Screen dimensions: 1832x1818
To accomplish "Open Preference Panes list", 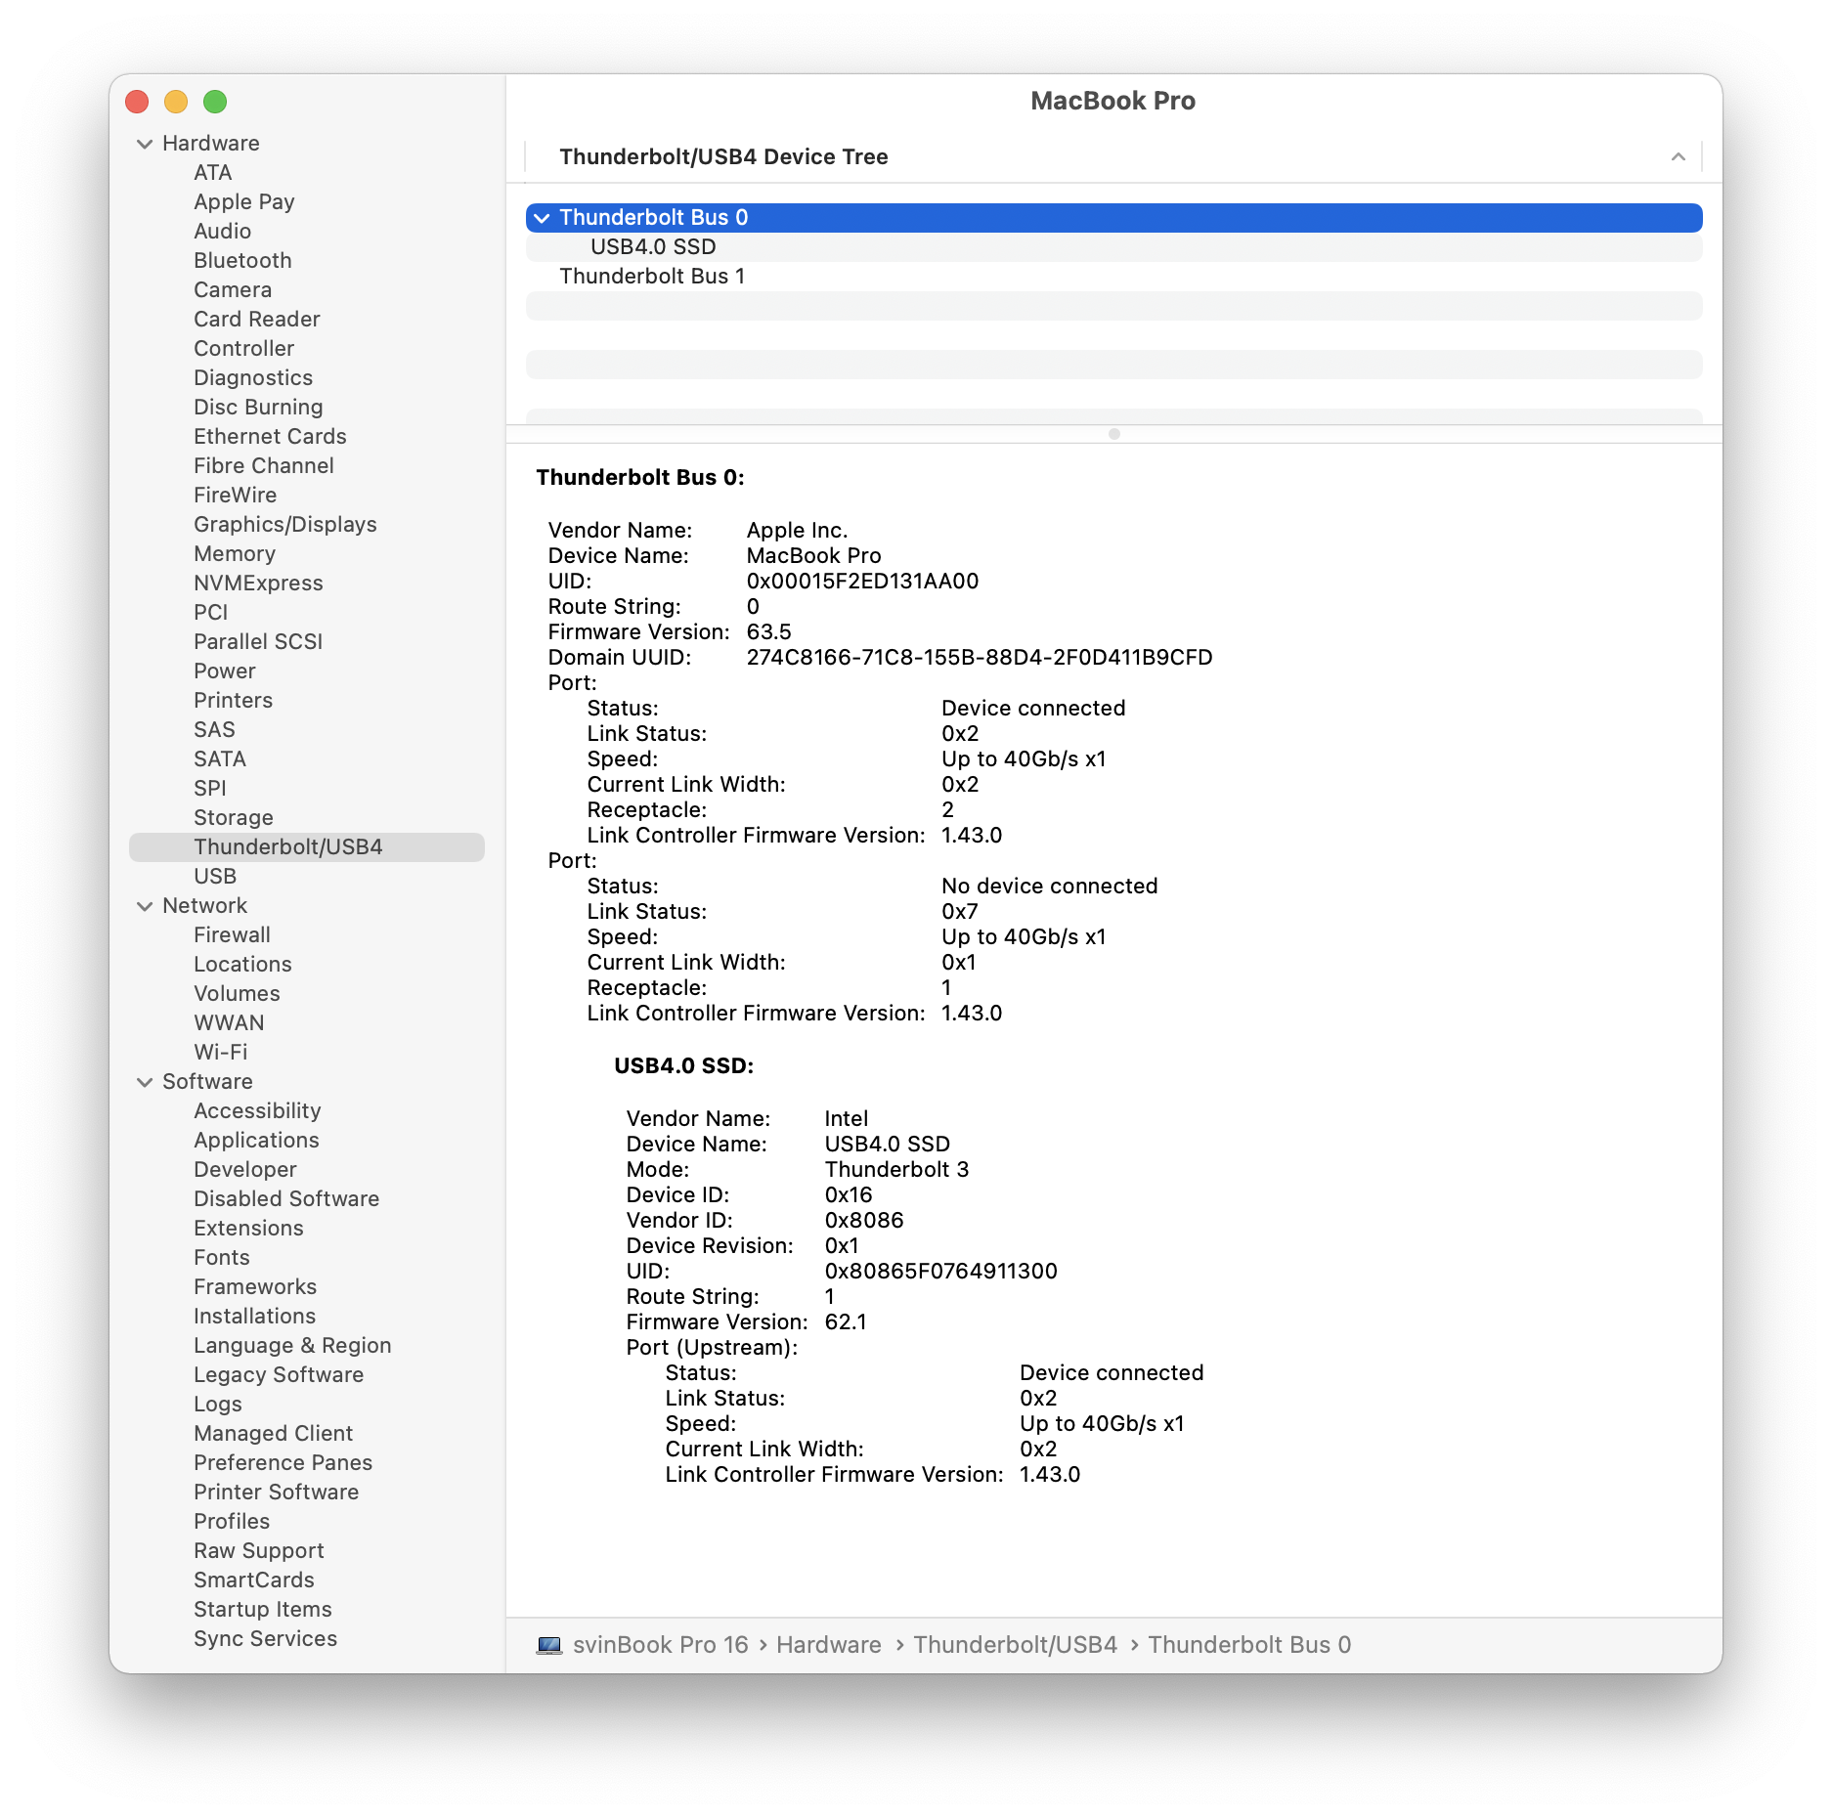I will (x=283, y=1463).
